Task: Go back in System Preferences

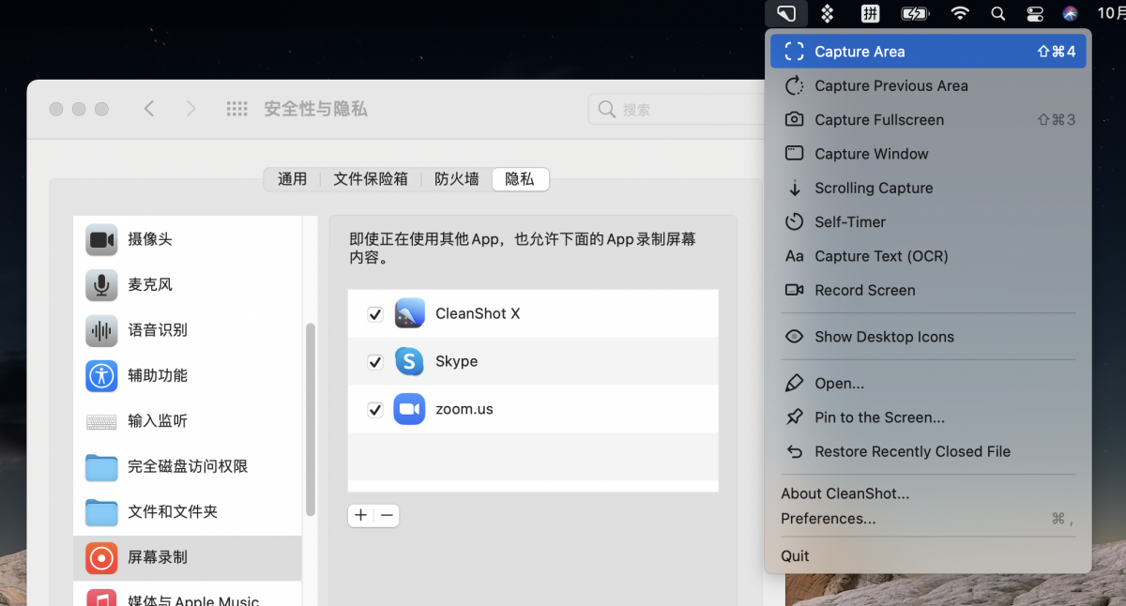Action: point(149,109)
